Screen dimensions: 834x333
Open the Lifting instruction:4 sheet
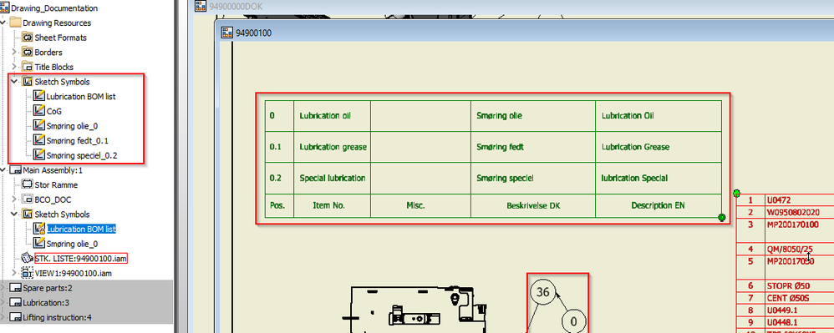point(57,317)
